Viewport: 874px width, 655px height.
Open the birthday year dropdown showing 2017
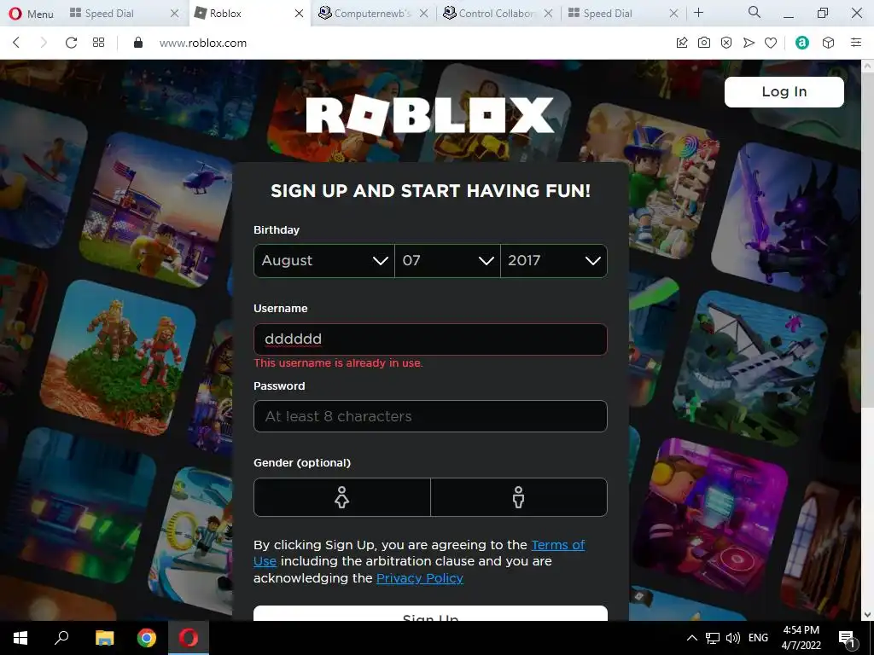click(x=554, y=261)
